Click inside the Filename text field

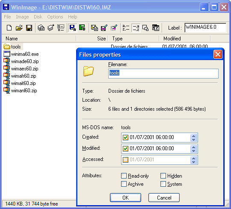tap(163, 73)
